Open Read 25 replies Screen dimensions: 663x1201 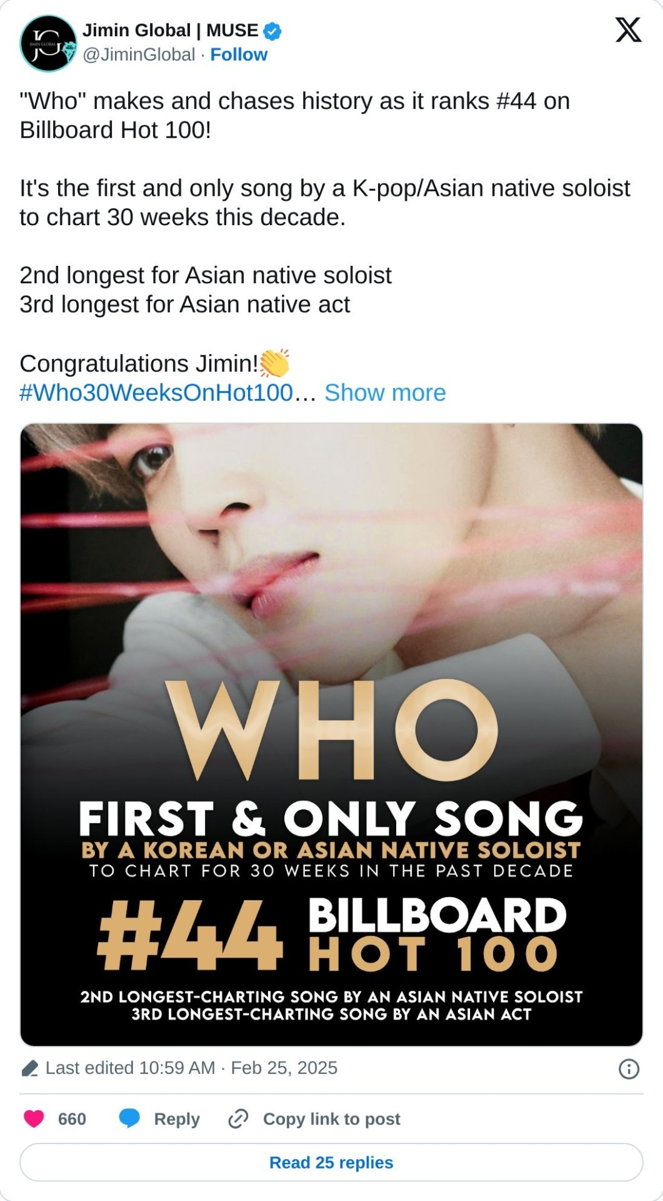click(x=331, y=1162)
